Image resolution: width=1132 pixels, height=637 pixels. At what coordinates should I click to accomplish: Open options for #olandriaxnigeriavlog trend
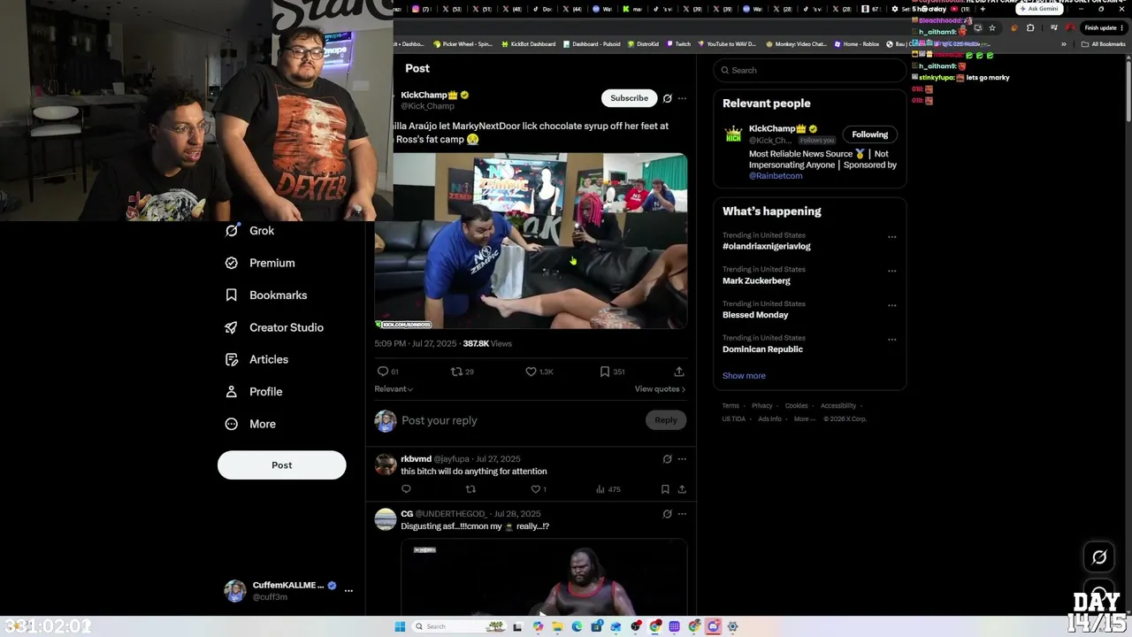pyautogui.click(x=891, y=237)
